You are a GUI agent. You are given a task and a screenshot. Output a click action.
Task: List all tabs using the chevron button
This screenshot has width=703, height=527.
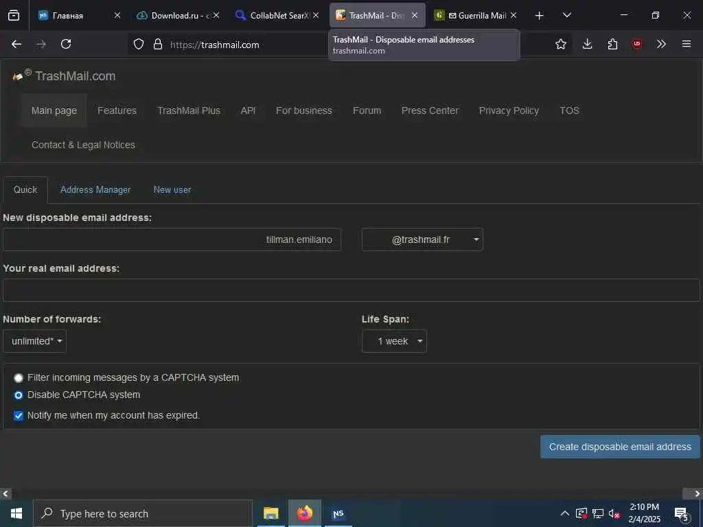tap(566, 15)
